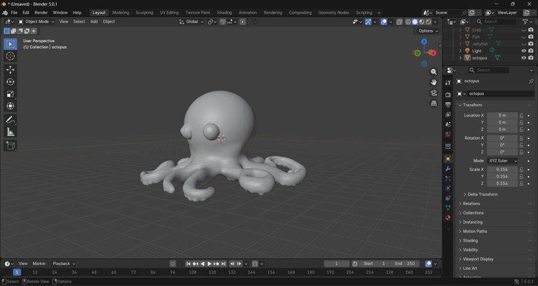Lock the Location X value

click(521, 115)
